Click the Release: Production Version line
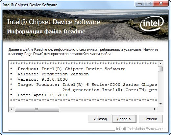Image resolution: width=171 pixels, height=135 pixels. tap(53, 74)
